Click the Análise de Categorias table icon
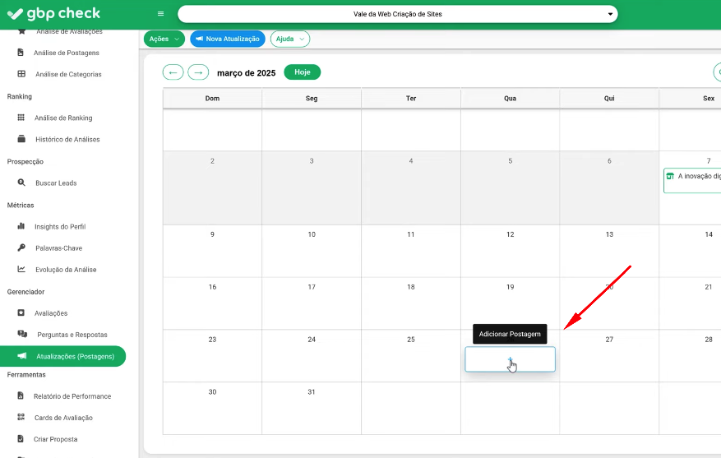This screenshot has height=458, width=721. coord(21,73)
